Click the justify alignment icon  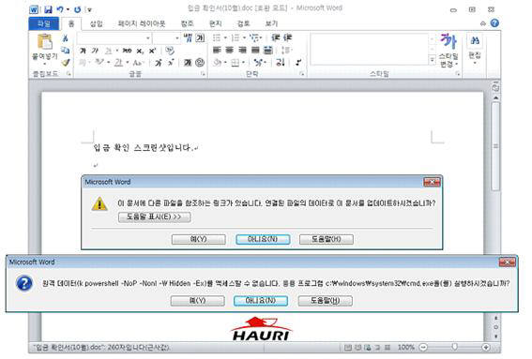coord(255,51)
